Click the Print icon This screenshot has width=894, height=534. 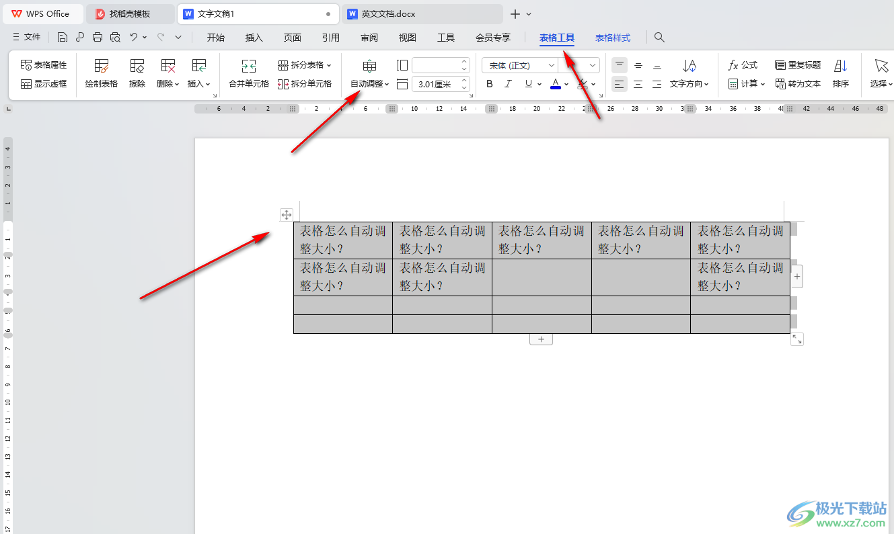coord(98,38)
